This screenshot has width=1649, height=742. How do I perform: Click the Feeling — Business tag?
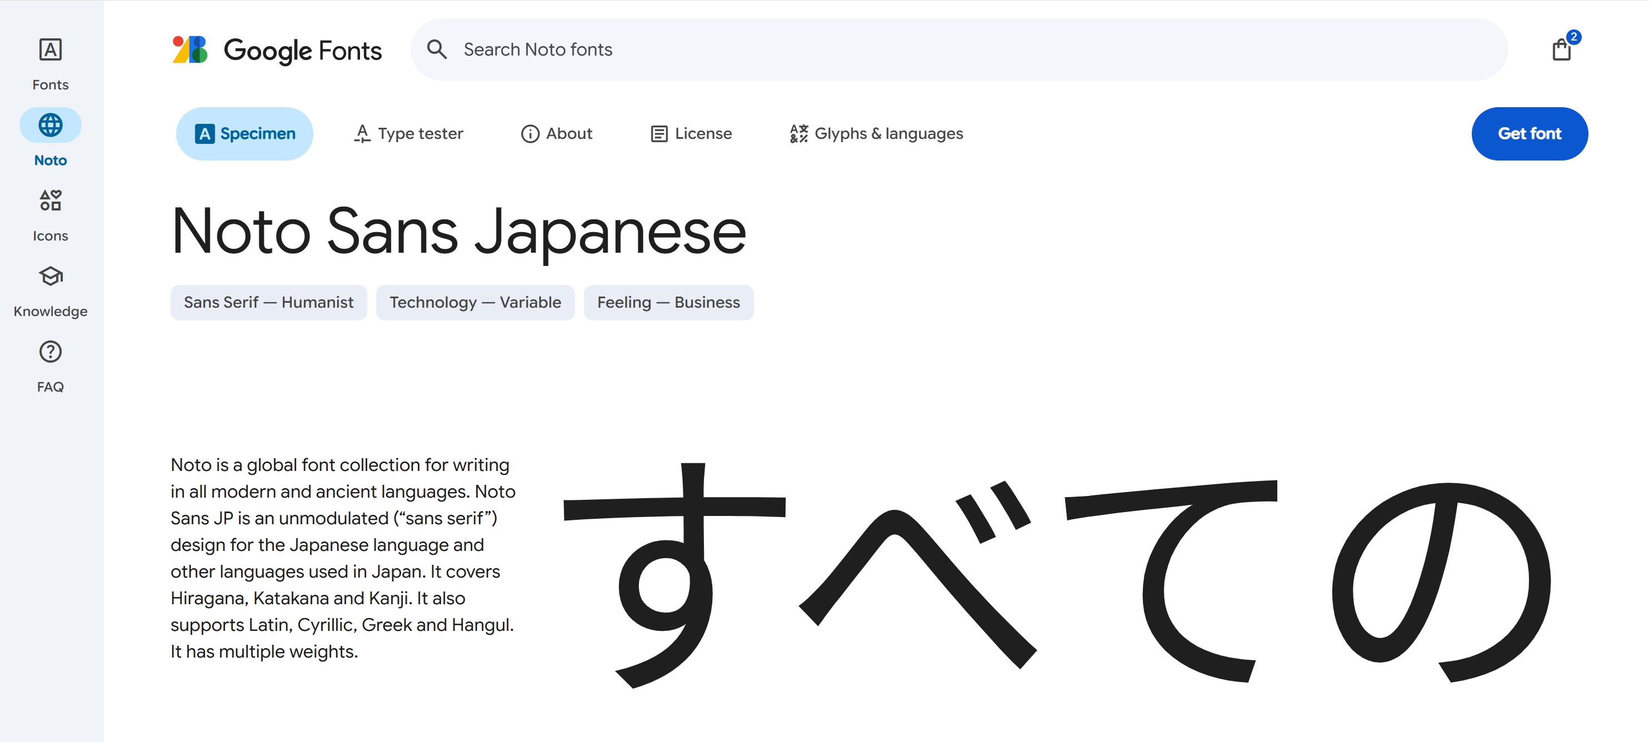668,303
